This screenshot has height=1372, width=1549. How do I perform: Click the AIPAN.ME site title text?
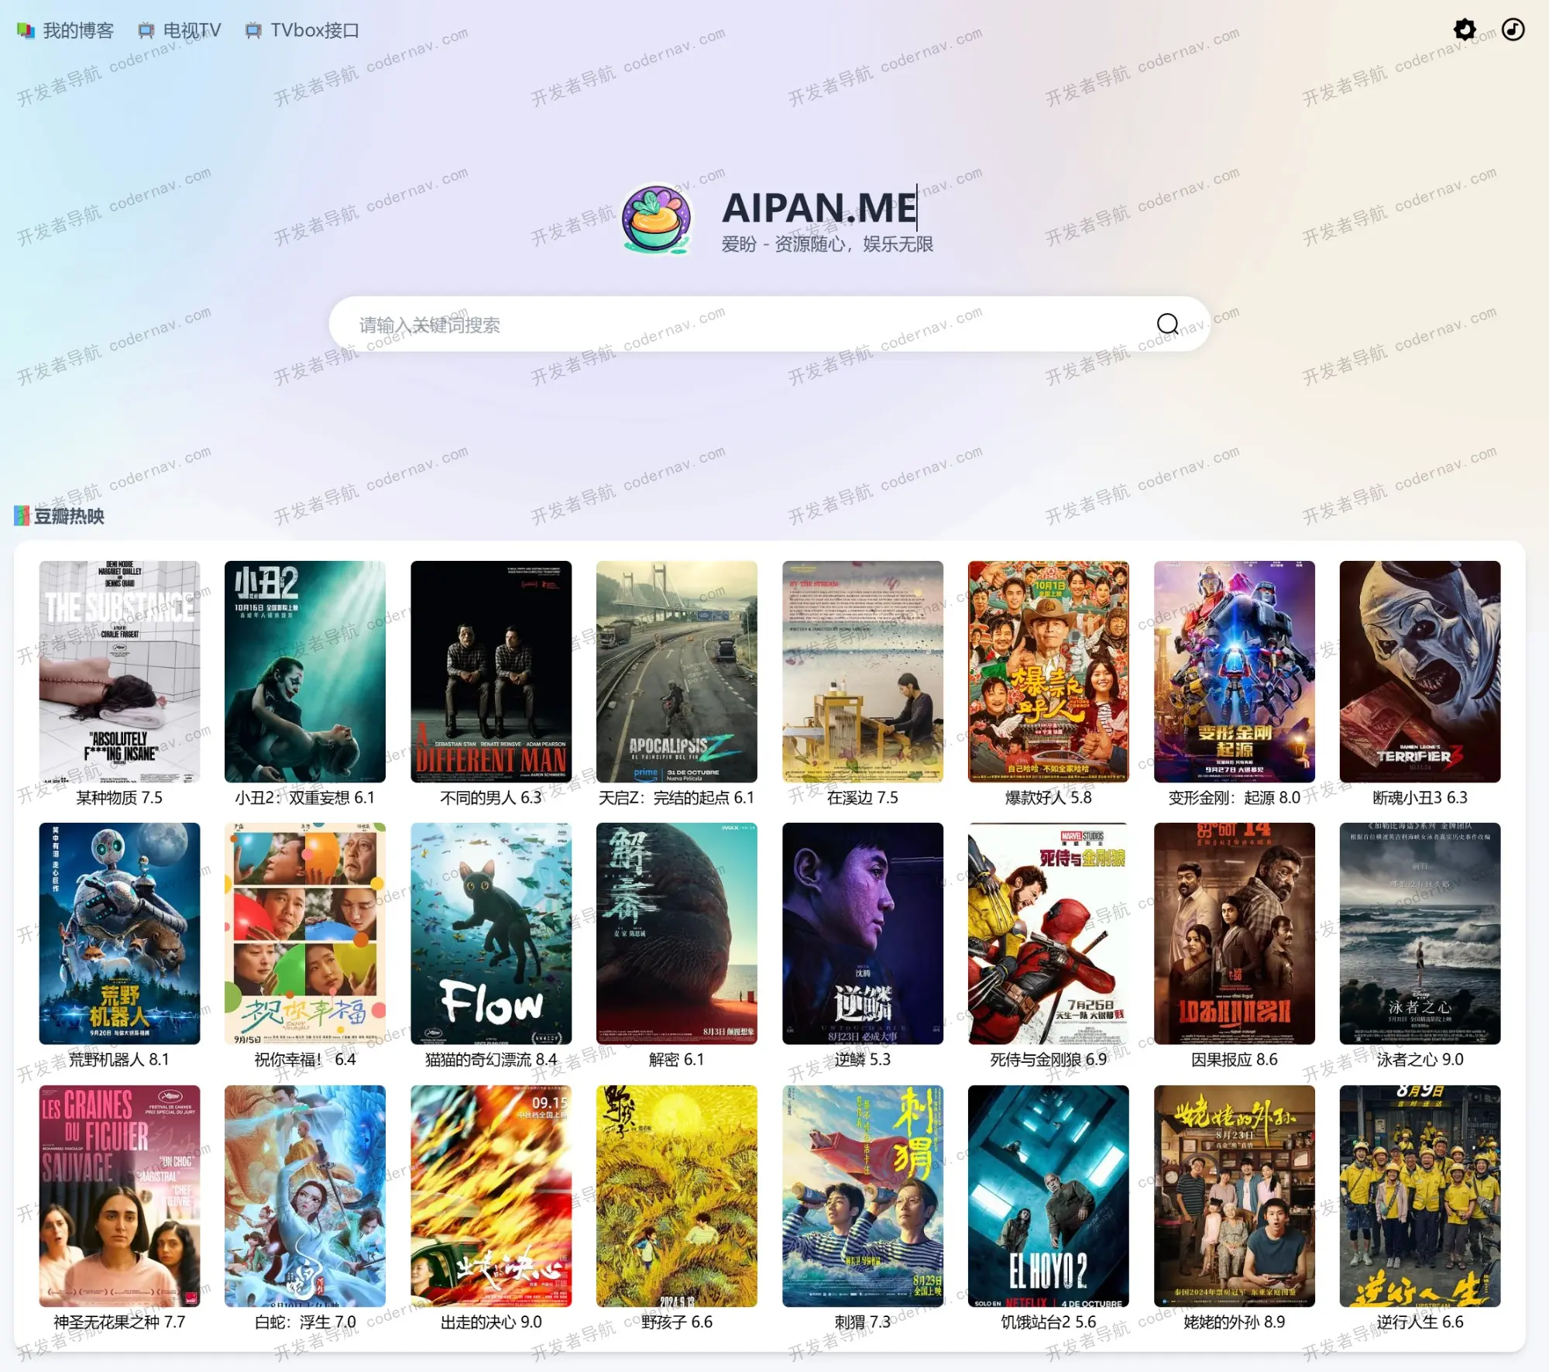819,208
